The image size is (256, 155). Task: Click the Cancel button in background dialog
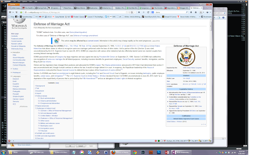tap(81, 146)
